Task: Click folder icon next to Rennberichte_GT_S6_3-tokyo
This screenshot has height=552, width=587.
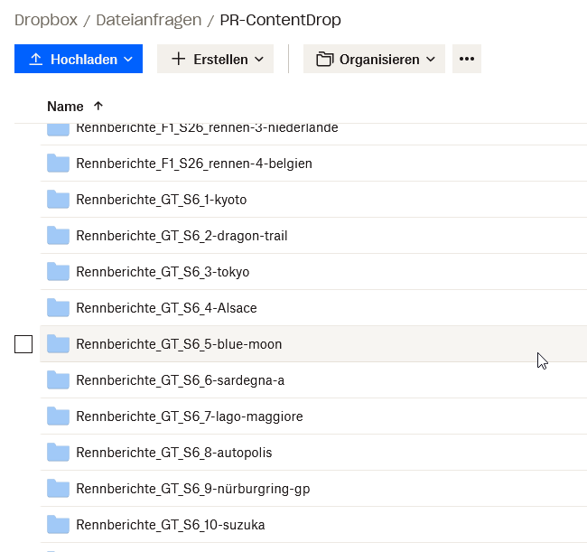Action: (59, 272)
